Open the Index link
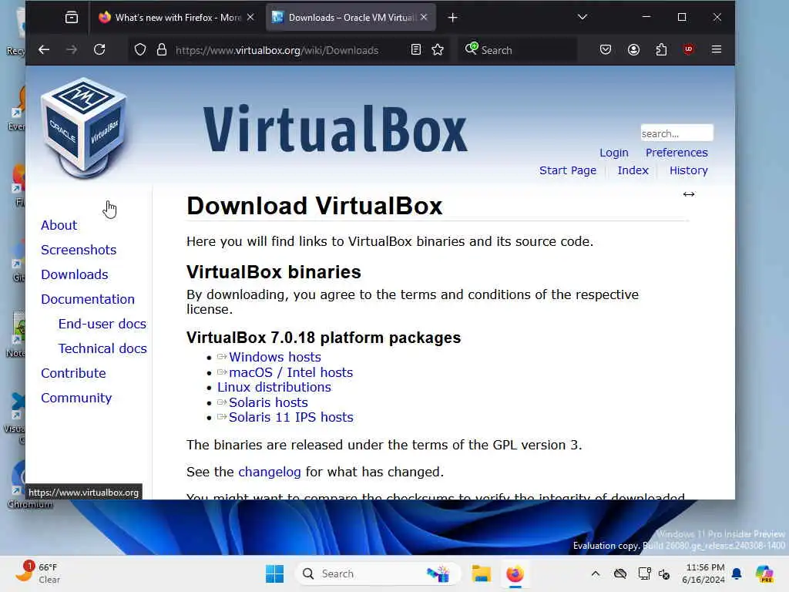789x592 pixels. (x=633, y=170)
